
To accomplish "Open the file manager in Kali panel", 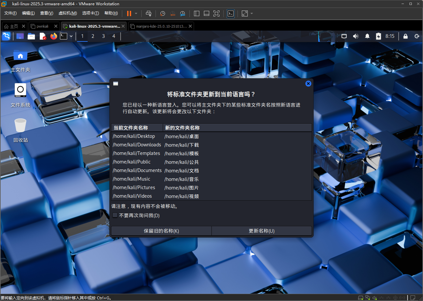I will (31, 36).
